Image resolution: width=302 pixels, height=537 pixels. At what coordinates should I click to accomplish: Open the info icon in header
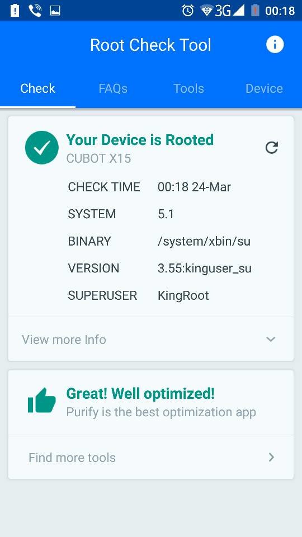click(275, 45)
